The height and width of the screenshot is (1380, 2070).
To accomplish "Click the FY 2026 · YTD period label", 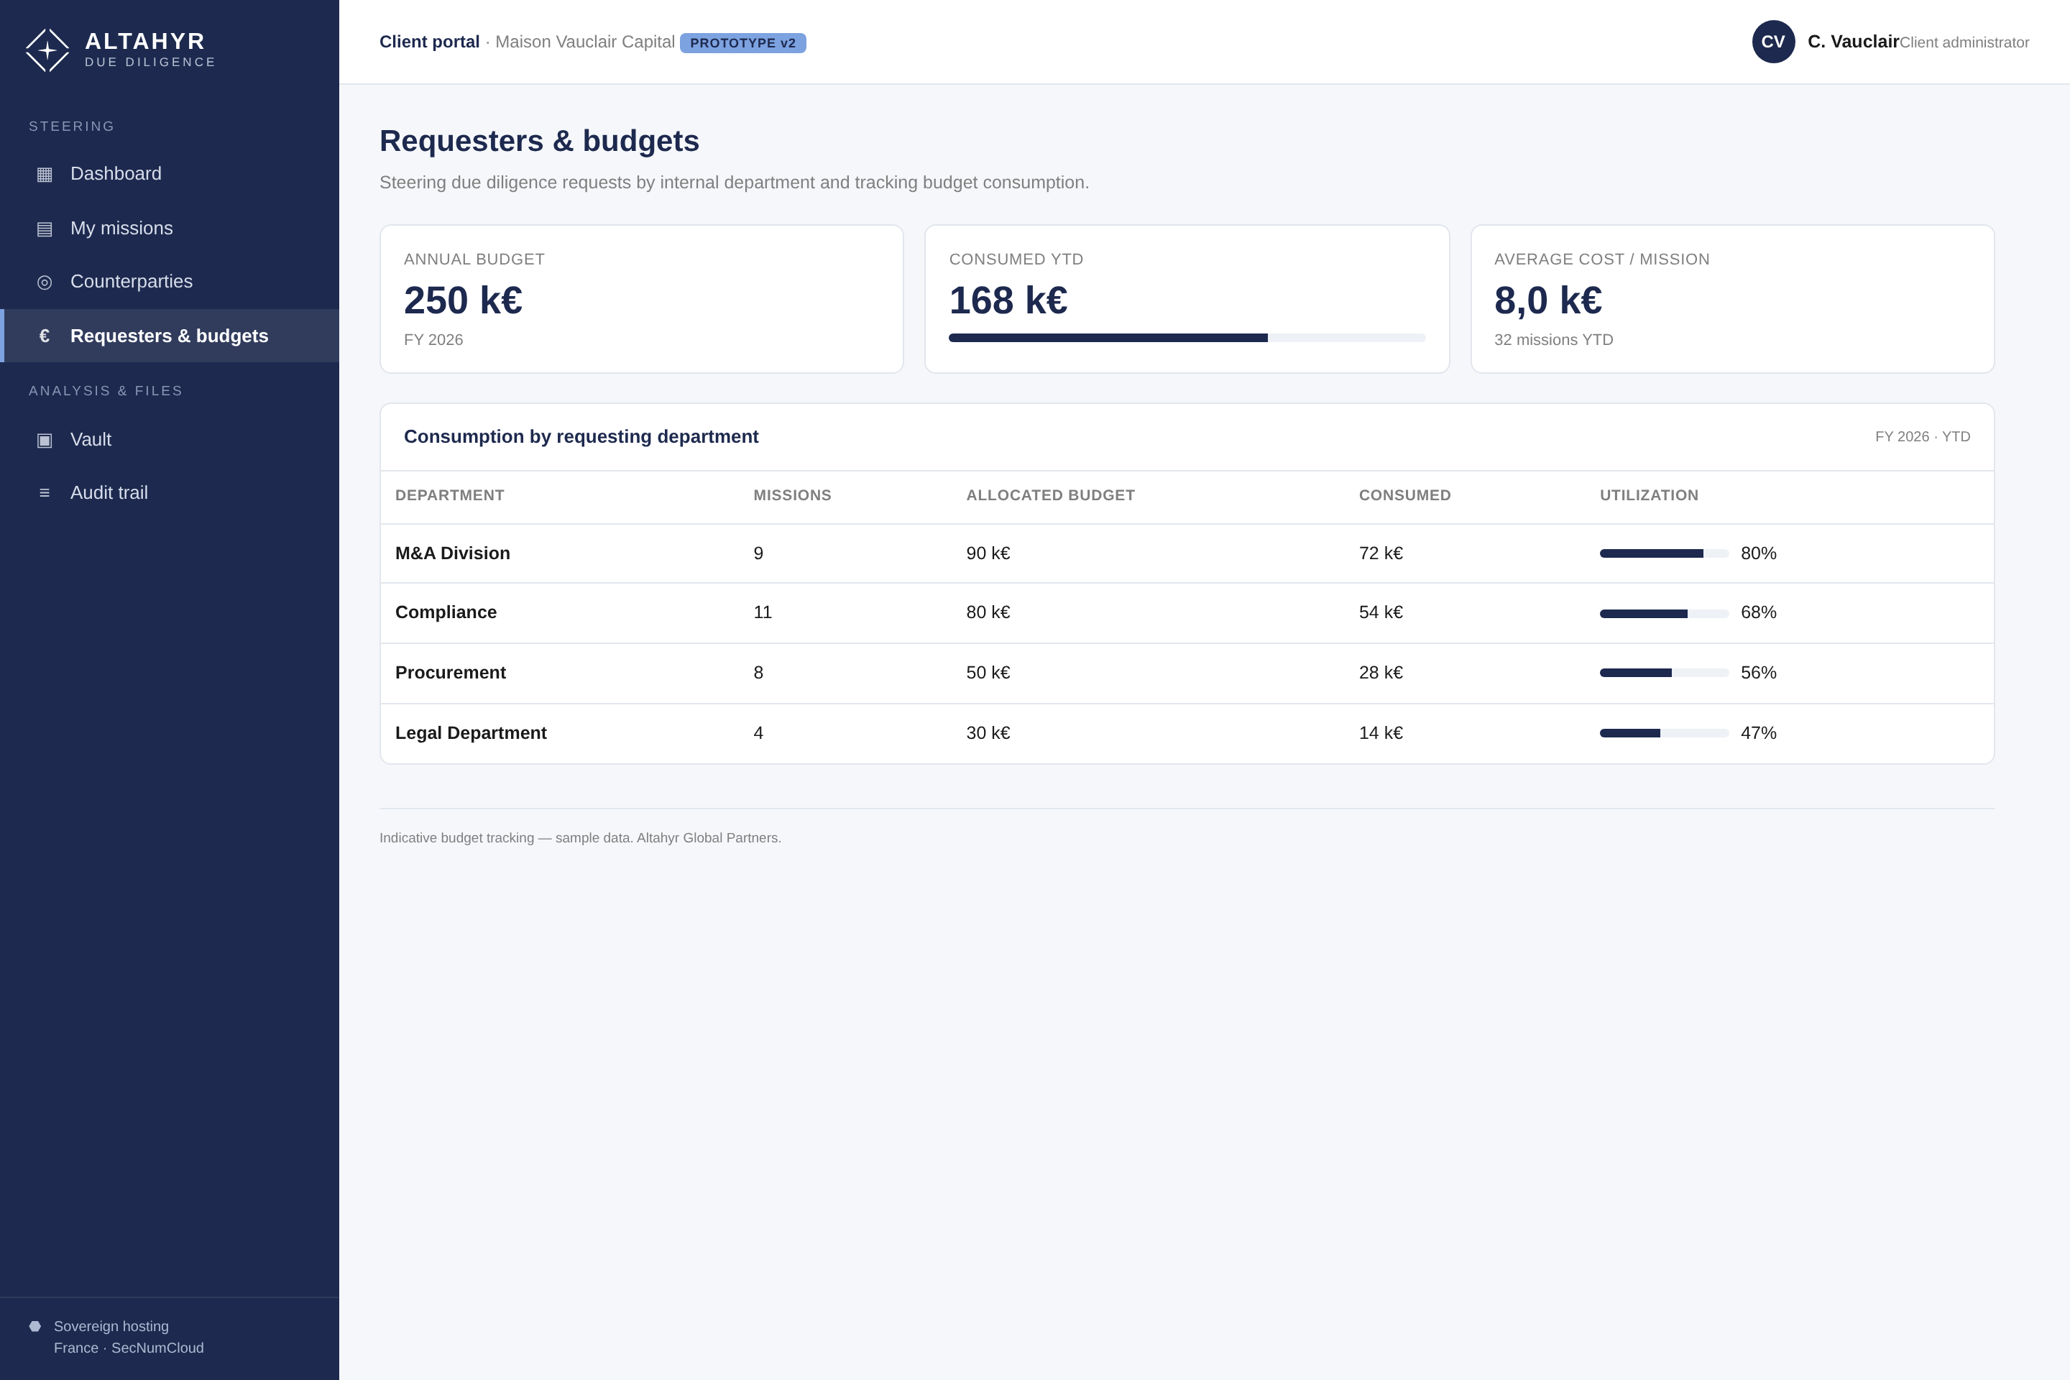I will coord(1922,436).
